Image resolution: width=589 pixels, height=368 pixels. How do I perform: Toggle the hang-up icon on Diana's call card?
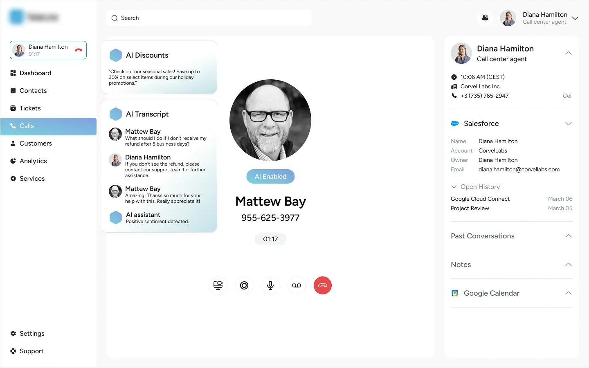point(78,50)
